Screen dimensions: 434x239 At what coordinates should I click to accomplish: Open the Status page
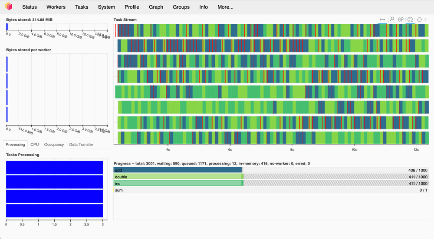tap(30, 7)
